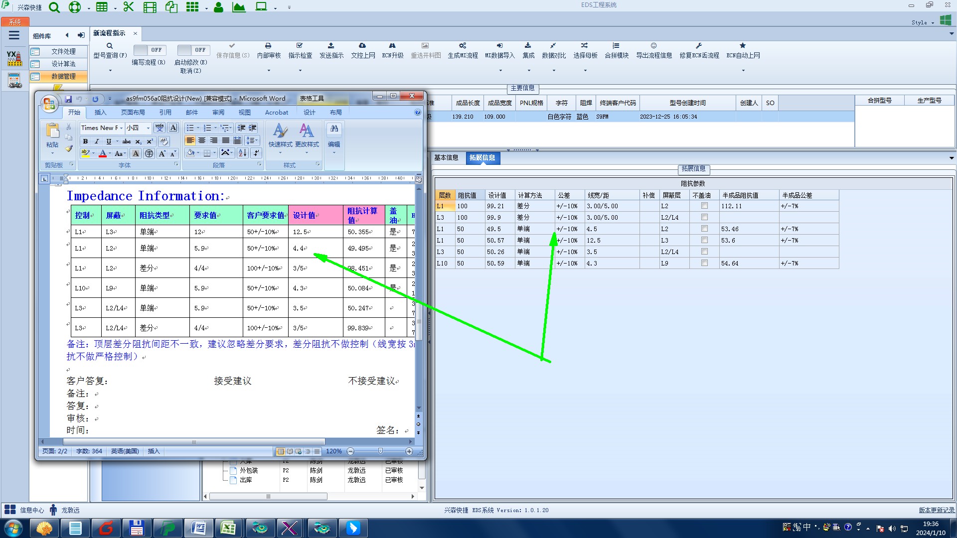Click the ECN自动上网 star icon
The image size is (957, 538).
click(x=743, y=45)
